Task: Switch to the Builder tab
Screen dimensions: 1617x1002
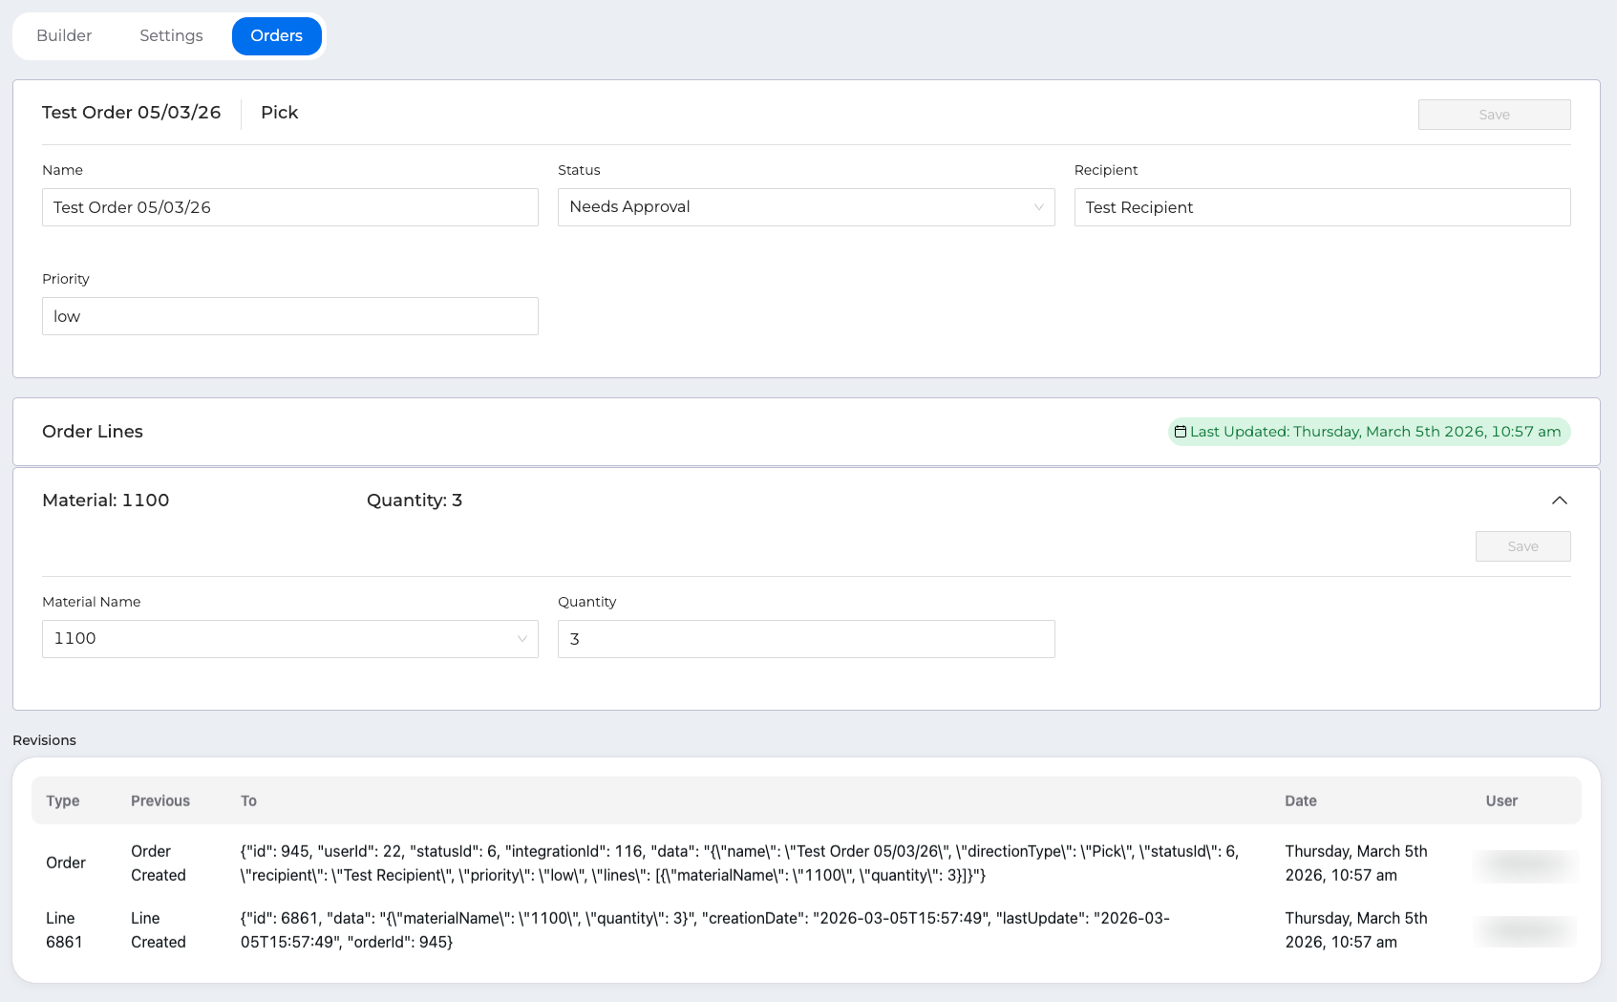Action: (64, 36)
